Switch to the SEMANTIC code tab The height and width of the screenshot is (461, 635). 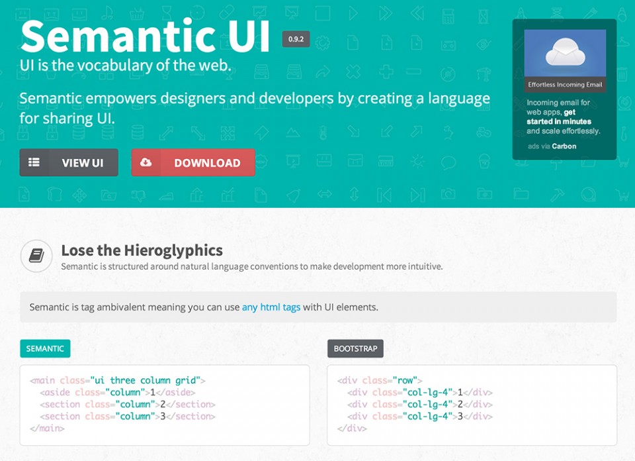pyautogui.click(x=44, y=348)
